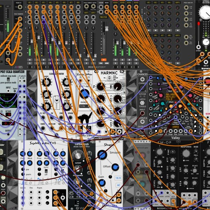Mute MixMaster track 08
The width and height of the screenshot is (210, 210).
pos(78,60)
